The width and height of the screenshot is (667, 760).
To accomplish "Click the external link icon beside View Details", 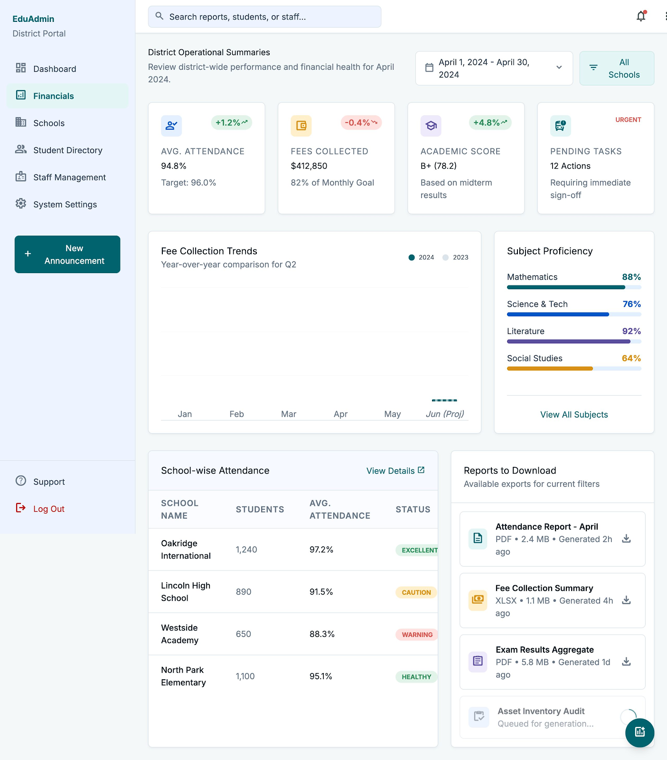I will point(421,470).
